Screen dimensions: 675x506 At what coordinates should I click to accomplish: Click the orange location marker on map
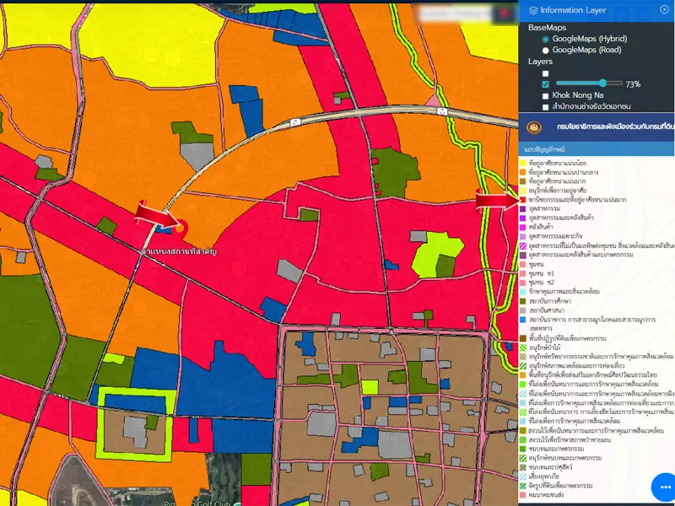click(179, 228)
